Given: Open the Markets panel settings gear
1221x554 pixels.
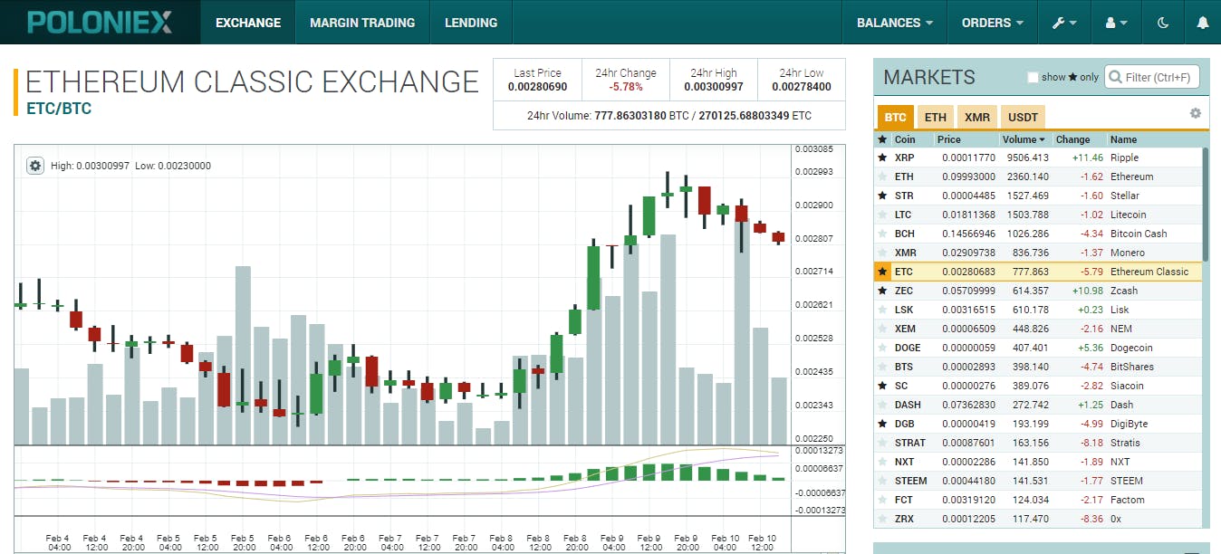Looking at the screenshot, I should click(1195, 112).
